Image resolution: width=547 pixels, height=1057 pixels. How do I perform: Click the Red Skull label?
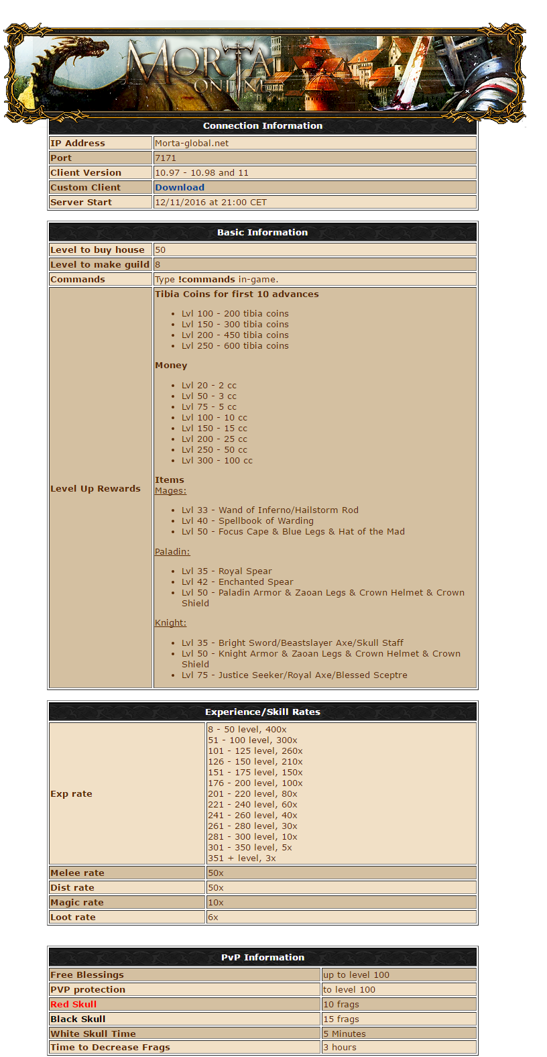click(74, 1005)
